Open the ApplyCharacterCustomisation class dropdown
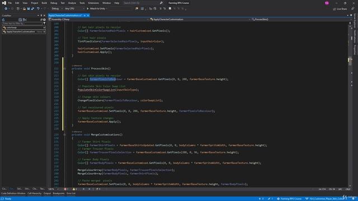358x201 pixels. coord(200,20)
